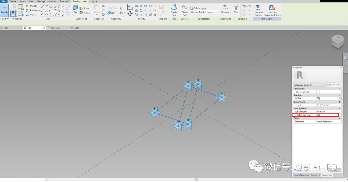Toggle the Is Reference Line checkbox
348x182 pixels.
pos(318,115)
